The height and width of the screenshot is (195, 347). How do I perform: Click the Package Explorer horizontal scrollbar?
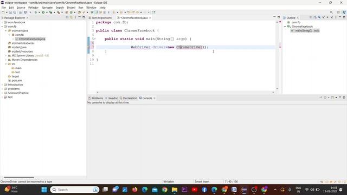tap(19, 177)
